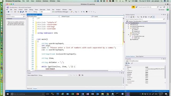Select stdafx.cpp in Solution Explorer
171x96 pixels.
(x=137, y=38)
